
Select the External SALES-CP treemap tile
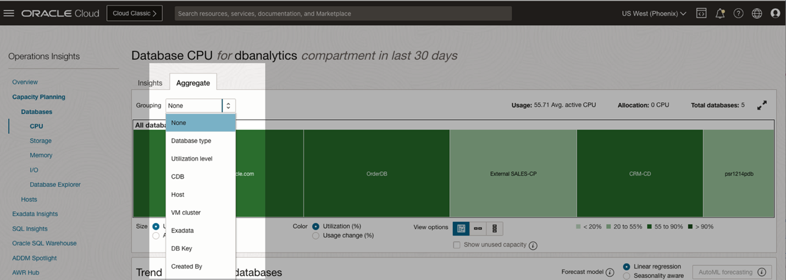[513, 173]
